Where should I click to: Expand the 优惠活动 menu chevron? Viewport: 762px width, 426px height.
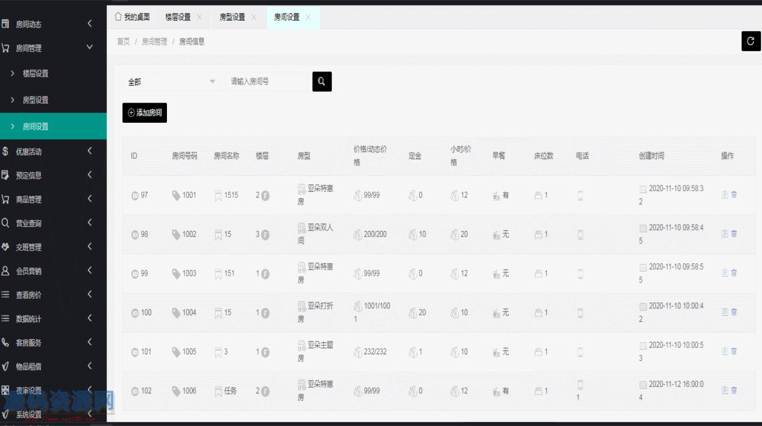(90, 151)
